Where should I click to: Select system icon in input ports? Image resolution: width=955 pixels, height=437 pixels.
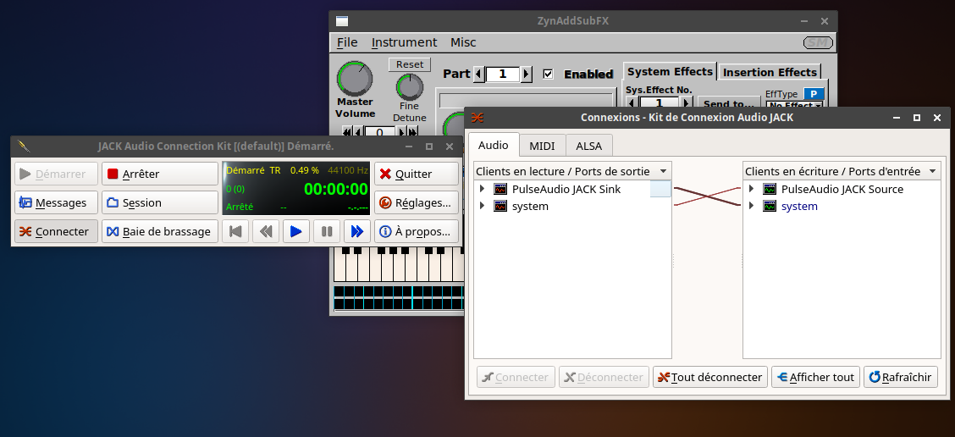click(x=770, y=206)
